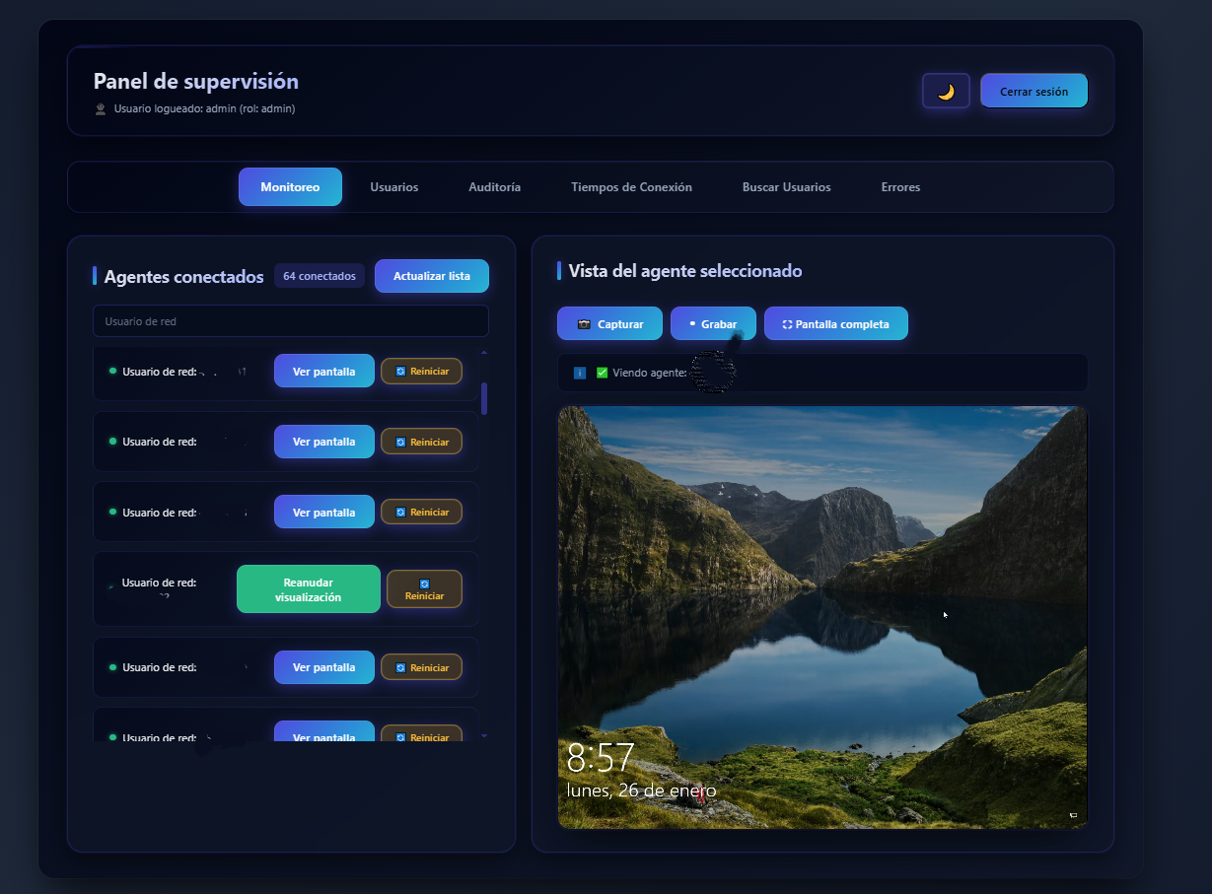Click the up chevron atop the agent list scrollbar

point(483,352)
